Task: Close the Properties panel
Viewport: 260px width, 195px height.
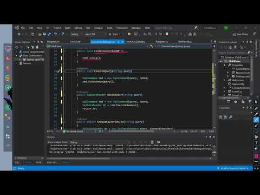Action: (x=251, y=108)
